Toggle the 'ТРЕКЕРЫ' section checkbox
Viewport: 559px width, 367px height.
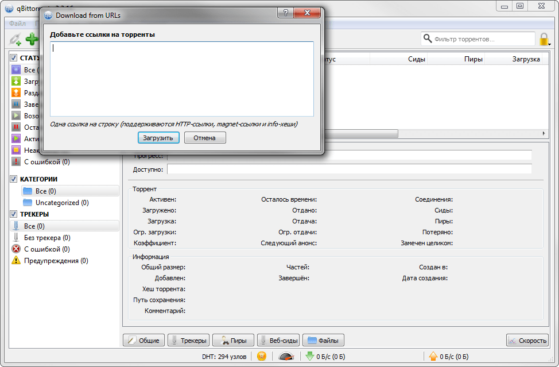pyautogui.click(x=14, y=214)
